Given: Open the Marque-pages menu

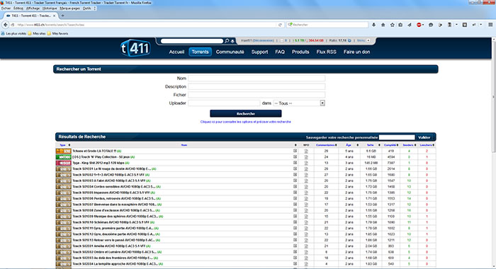Looking at the screenshot, I should click(70, 8).
